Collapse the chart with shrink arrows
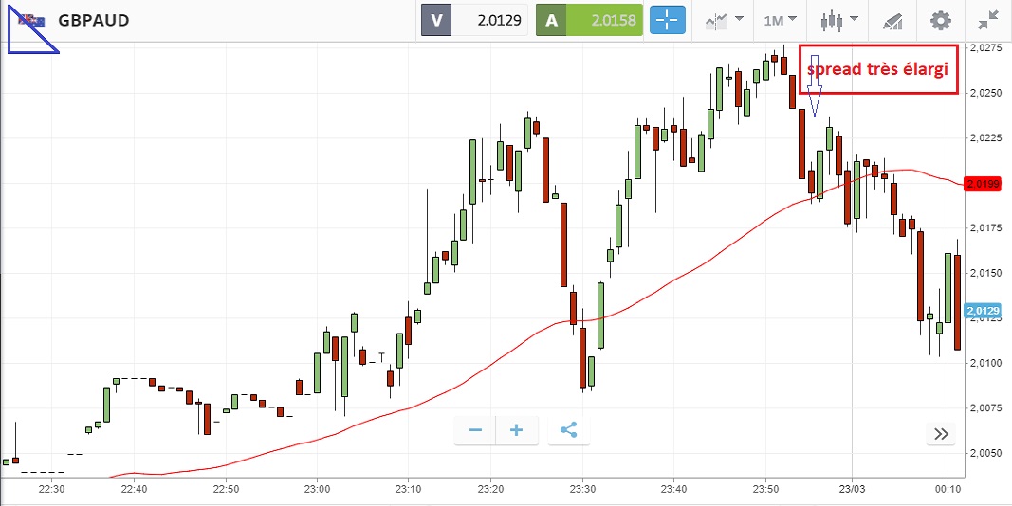This screenshot has height=506, width=1012. click(x=987, y=20)
